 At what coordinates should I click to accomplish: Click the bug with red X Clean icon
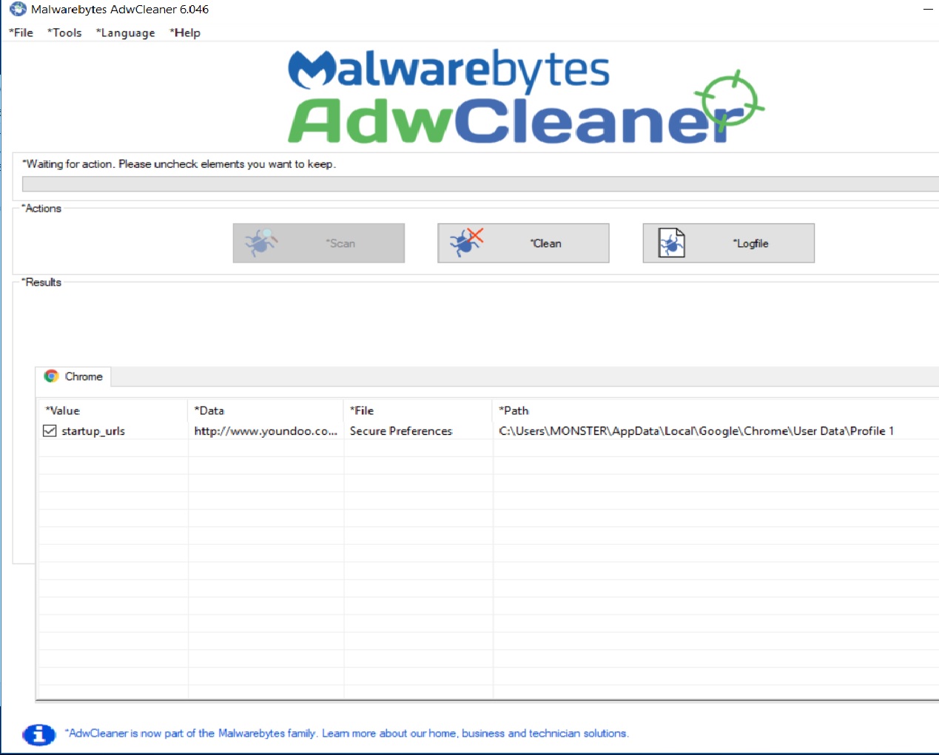tap(466, 242)
